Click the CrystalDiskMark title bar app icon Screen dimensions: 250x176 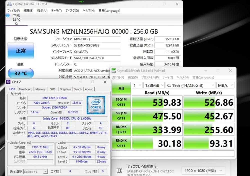[x=114, y=71]
